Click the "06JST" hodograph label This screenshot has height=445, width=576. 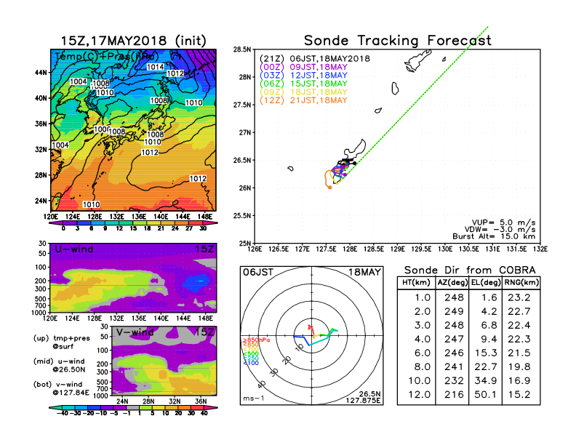tap(258, 273)
